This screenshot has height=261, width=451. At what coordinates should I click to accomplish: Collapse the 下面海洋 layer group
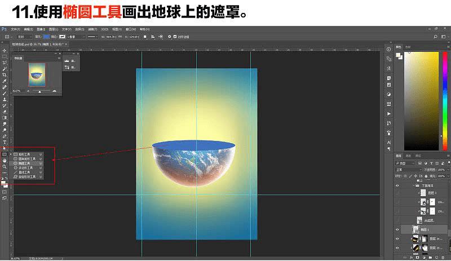point(414,185)
